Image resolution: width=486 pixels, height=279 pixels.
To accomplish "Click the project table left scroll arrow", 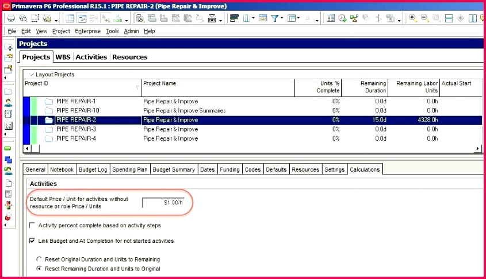I will pyautogui.click(x=27, y=149).
